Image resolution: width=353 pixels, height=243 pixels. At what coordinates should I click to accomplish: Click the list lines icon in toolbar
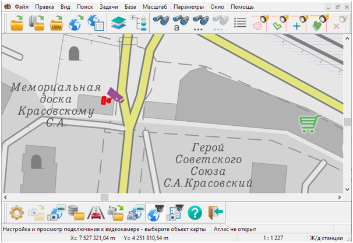pos(239,23)
